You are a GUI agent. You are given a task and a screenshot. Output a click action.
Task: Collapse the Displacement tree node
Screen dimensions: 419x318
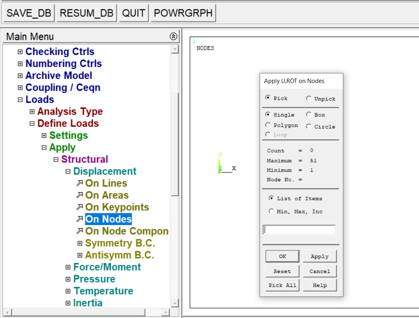coord(68,171)
